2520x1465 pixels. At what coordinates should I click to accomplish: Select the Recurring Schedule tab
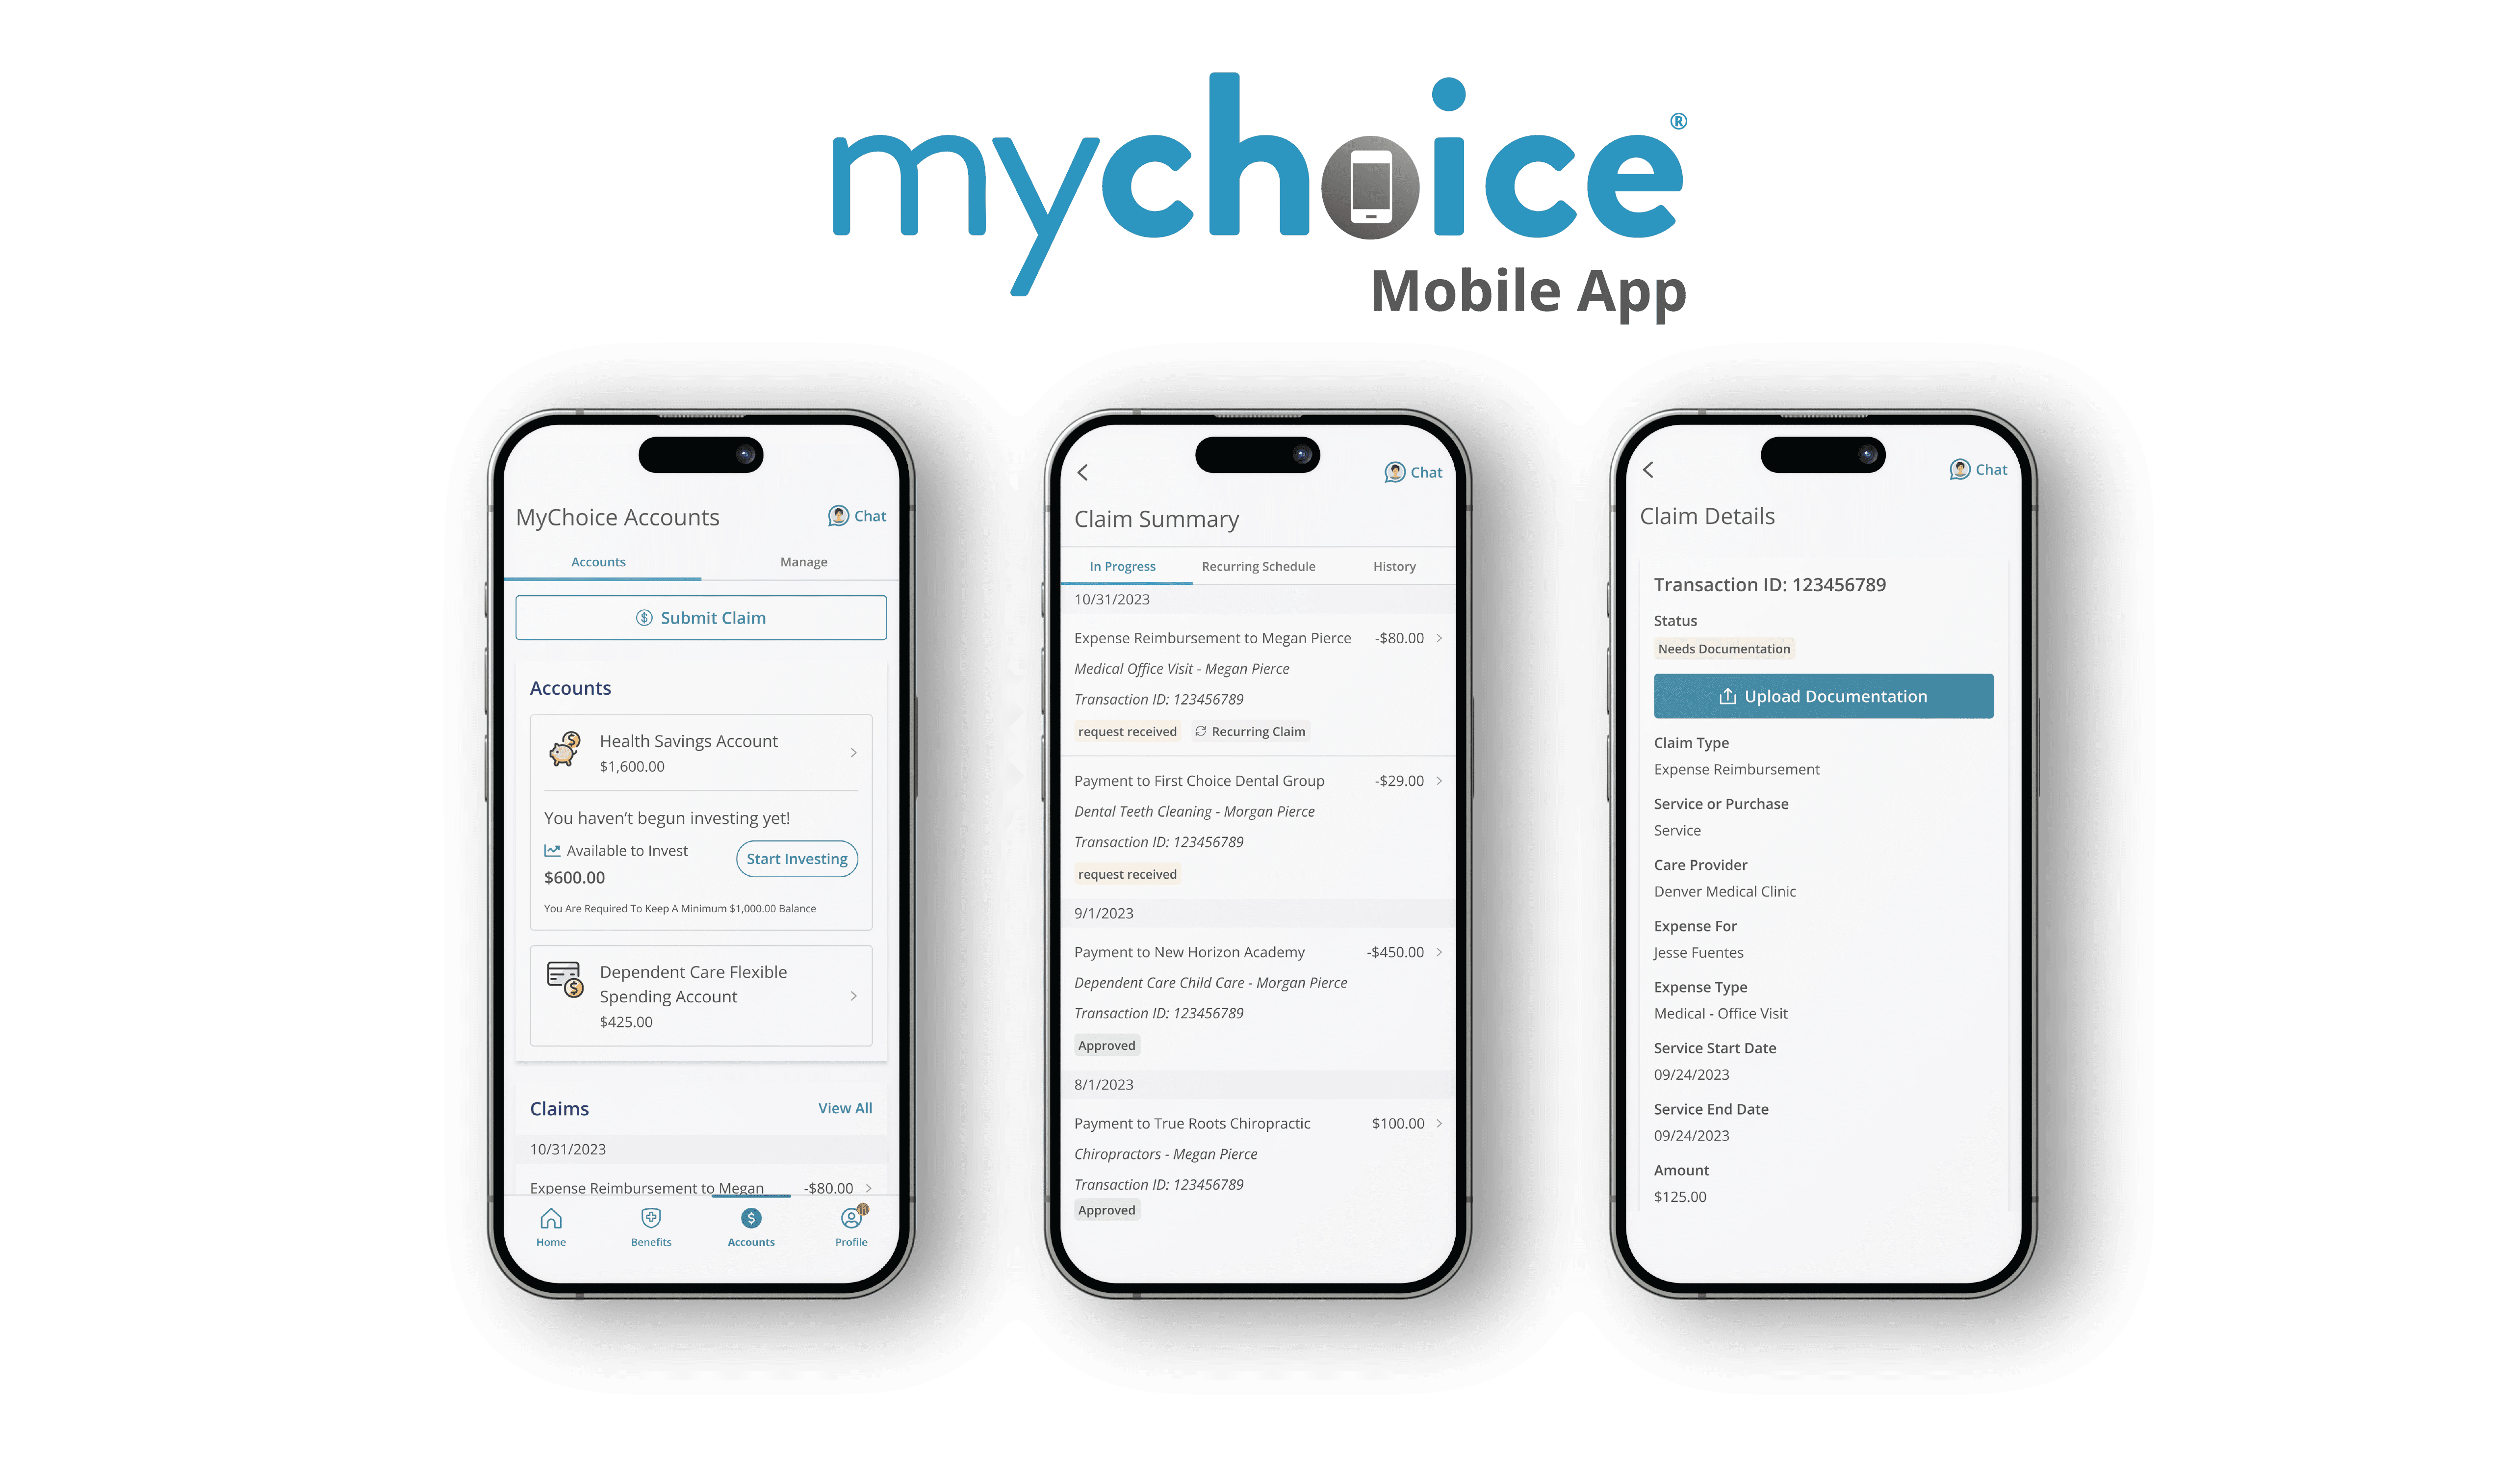click(1258, 565)
